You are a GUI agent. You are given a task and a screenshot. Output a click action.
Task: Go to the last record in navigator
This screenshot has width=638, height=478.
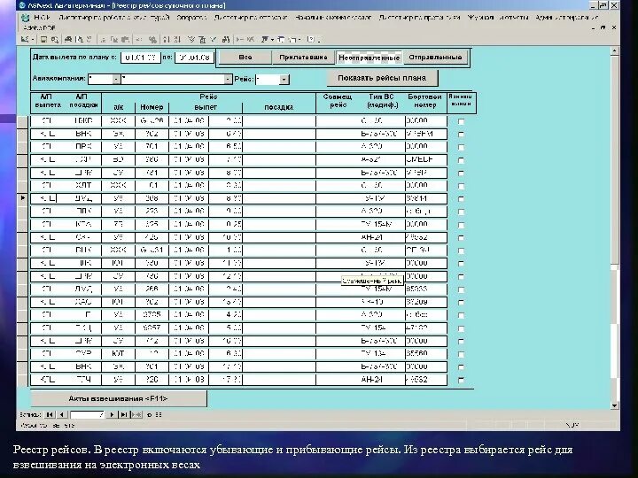point(124,414)
